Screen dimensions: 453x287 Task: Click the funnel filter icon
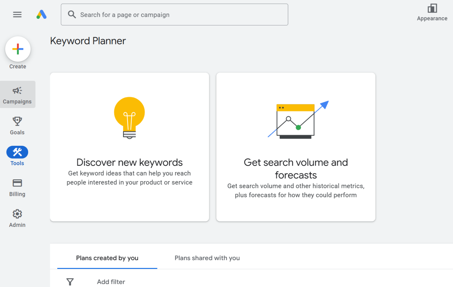pyautogui.click(x=70, y=282)
